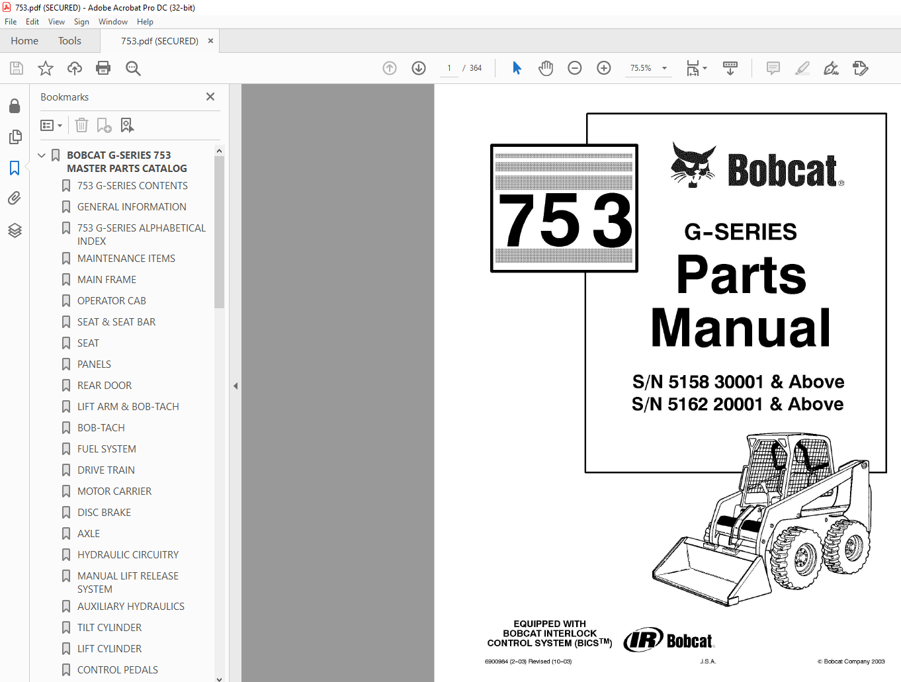Open the REAR DOOR bookmark
The image size is (901, 682).
coord(105,386)
